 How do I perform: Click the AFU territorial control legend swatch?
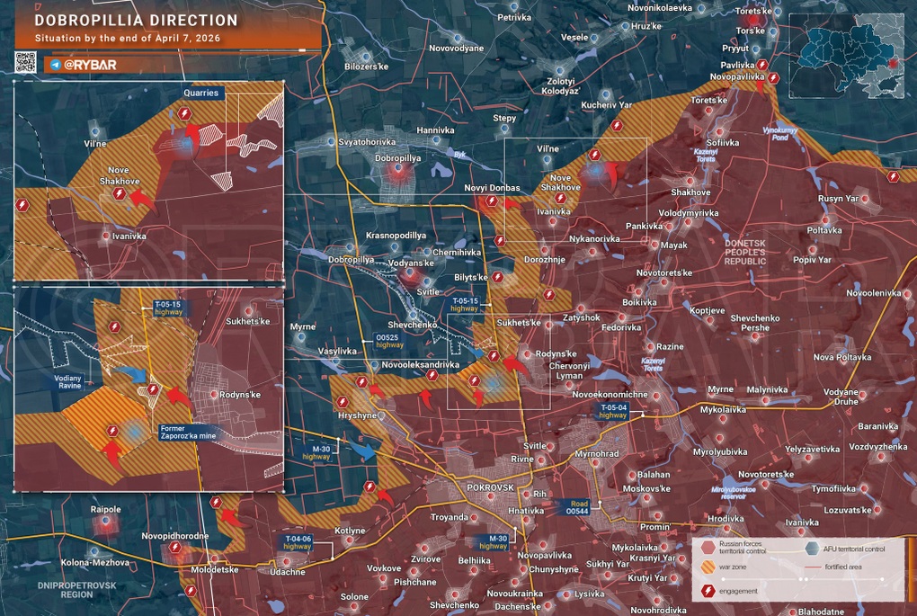[x=813, y=548]
